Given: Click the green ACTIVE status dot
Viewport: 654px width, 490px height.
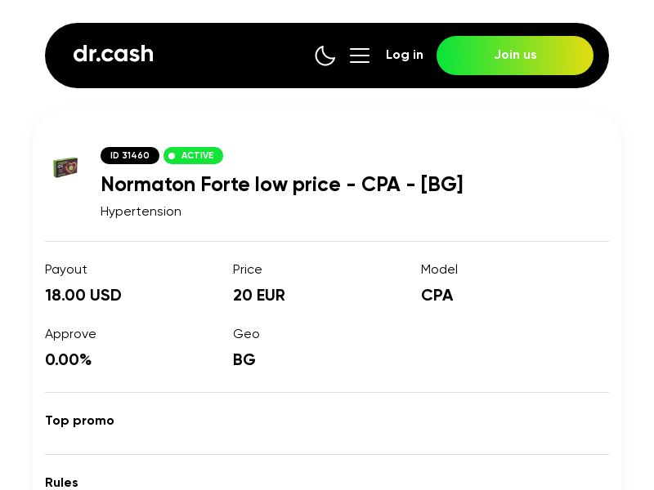Looking at the screenshot, I should tap(172, 156).
